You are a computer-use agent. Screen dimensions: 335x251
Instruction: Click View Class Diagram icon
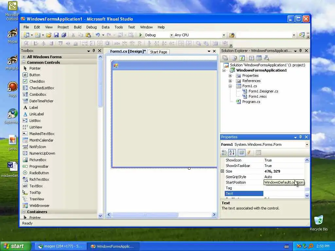tap(266, 58)
